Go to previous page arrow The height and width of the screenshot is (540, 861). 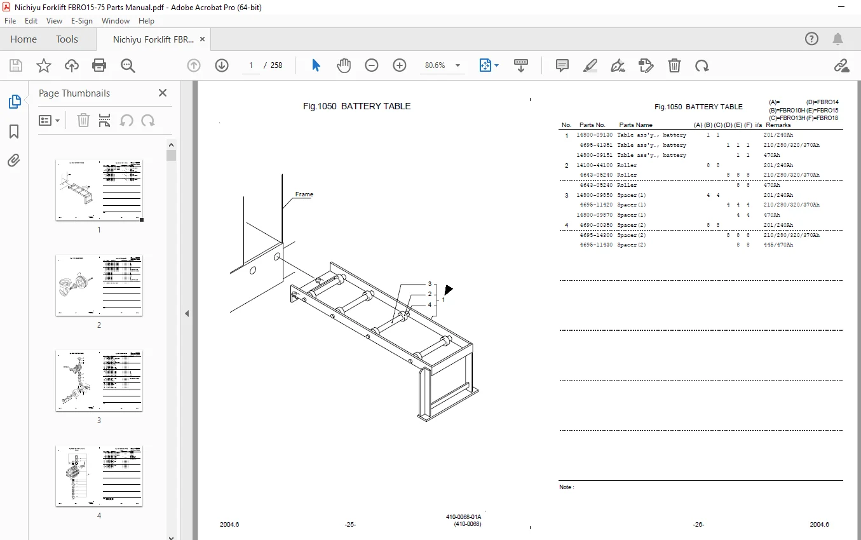(x=194, y=65)
